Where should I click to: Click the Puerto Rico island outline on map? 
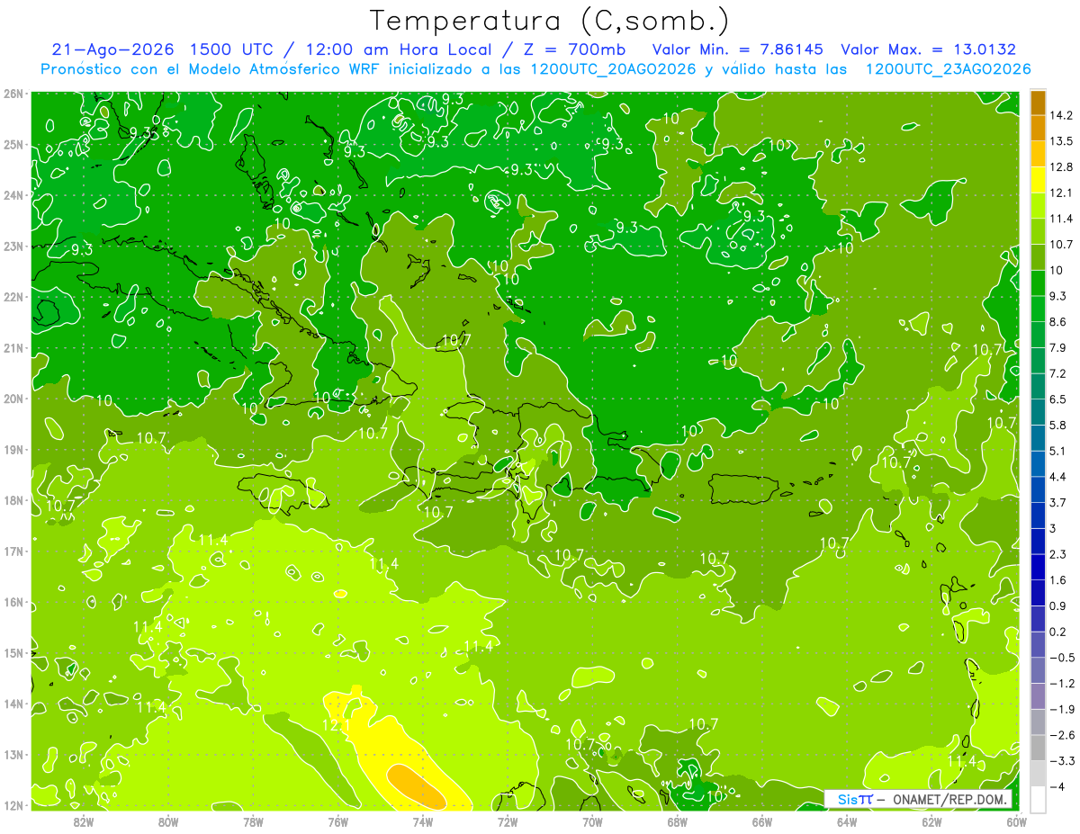pos(742,489)
